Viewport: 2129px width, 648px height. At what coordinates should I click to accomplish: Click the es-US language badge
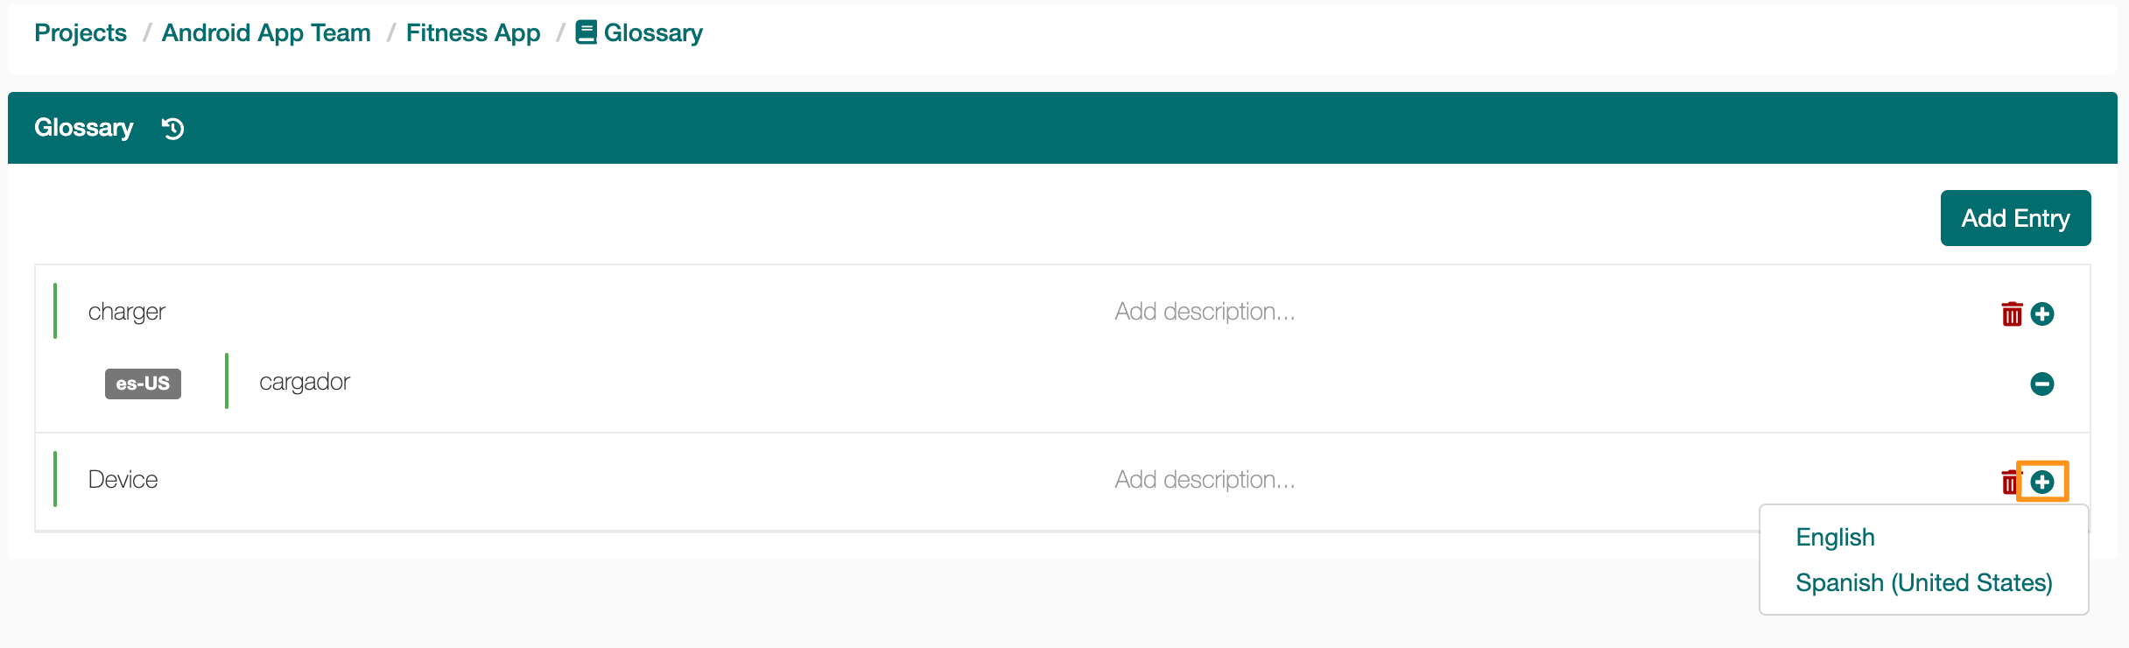(143, 384)
